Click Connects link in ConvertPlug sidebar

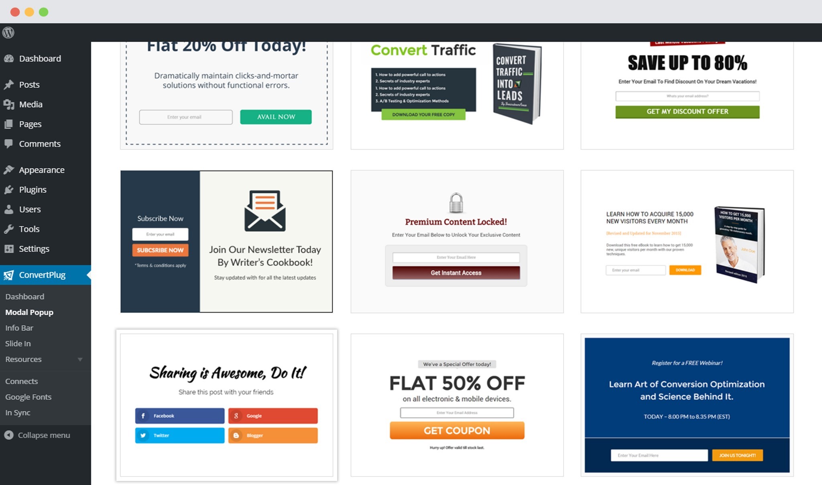[21, 381]
